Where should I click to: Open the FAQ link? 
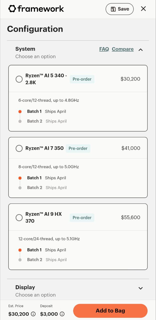[x=104, y=49]
